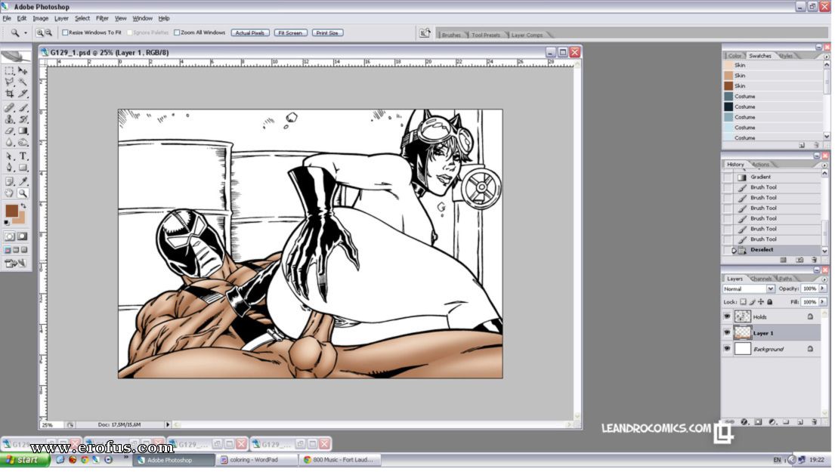Switch to Quick Mask mode
835x472 pixels.
coord(23,237)
